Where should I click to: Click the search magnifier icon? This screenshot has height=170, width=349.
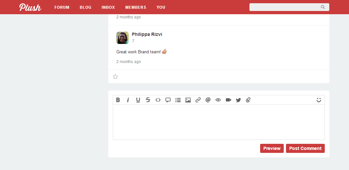[323, 7]
